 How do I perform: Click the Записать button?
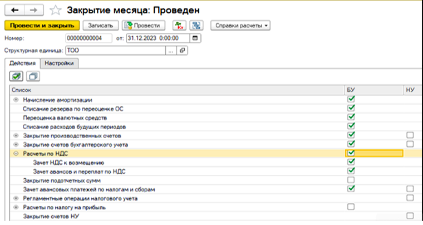tap(101, 26)
